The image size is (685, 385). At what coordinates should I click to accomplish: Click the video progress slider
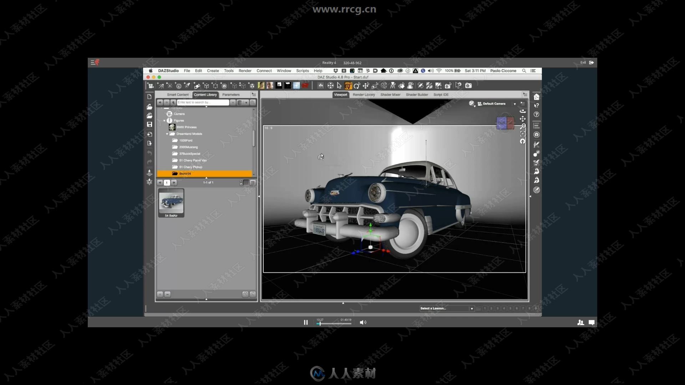point(334,324)
